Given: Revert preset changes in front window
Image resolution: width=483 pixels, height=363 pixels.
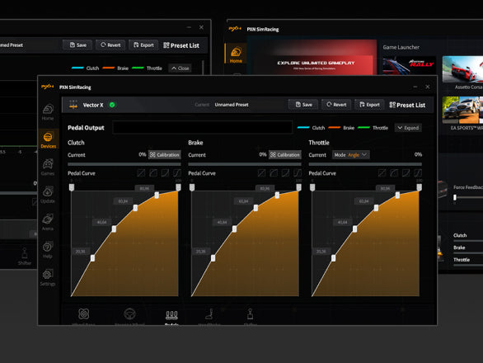Looking at the screenshot, I should pyautogui.click(x=336, y=105).
